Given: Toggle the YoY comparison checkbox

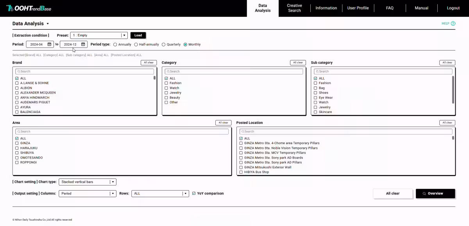Looking at the screenshot, I should click(194, 193).
